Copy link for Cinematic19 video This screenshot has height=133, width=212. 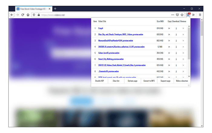coord(169,71)
